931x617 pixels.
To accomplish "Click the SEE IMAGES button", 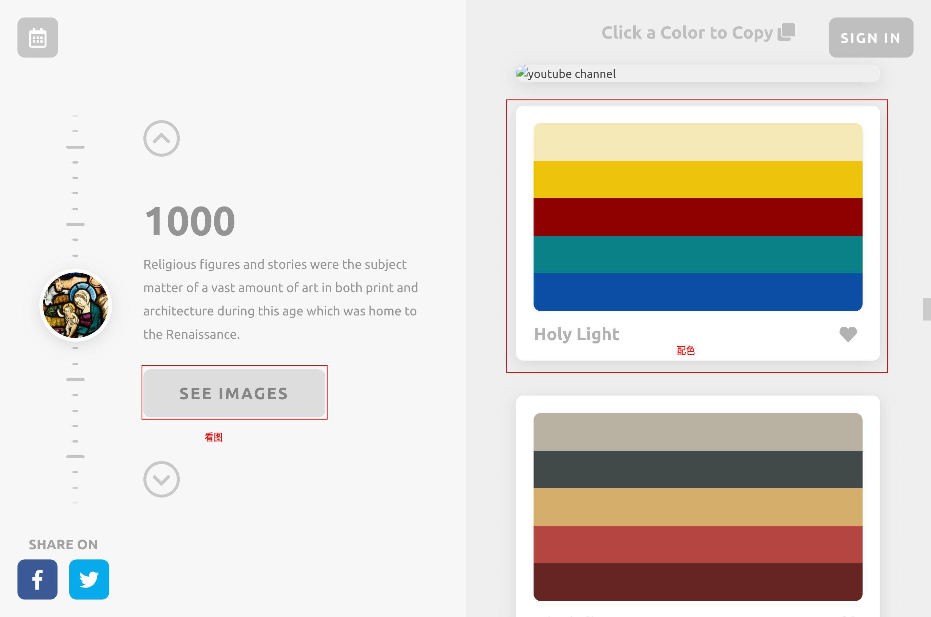I will (x=234, y=393).
